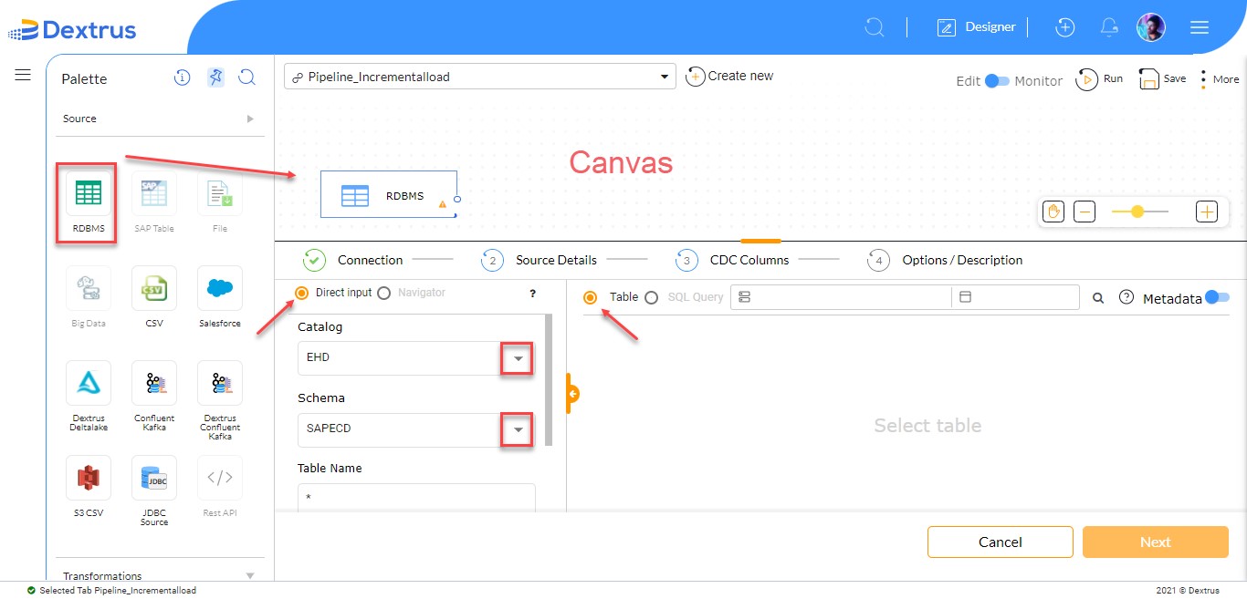The height and width of the screenshot is (599, 1247).
Task: Select the S3 CSV source icon
Action: [89, 478]
